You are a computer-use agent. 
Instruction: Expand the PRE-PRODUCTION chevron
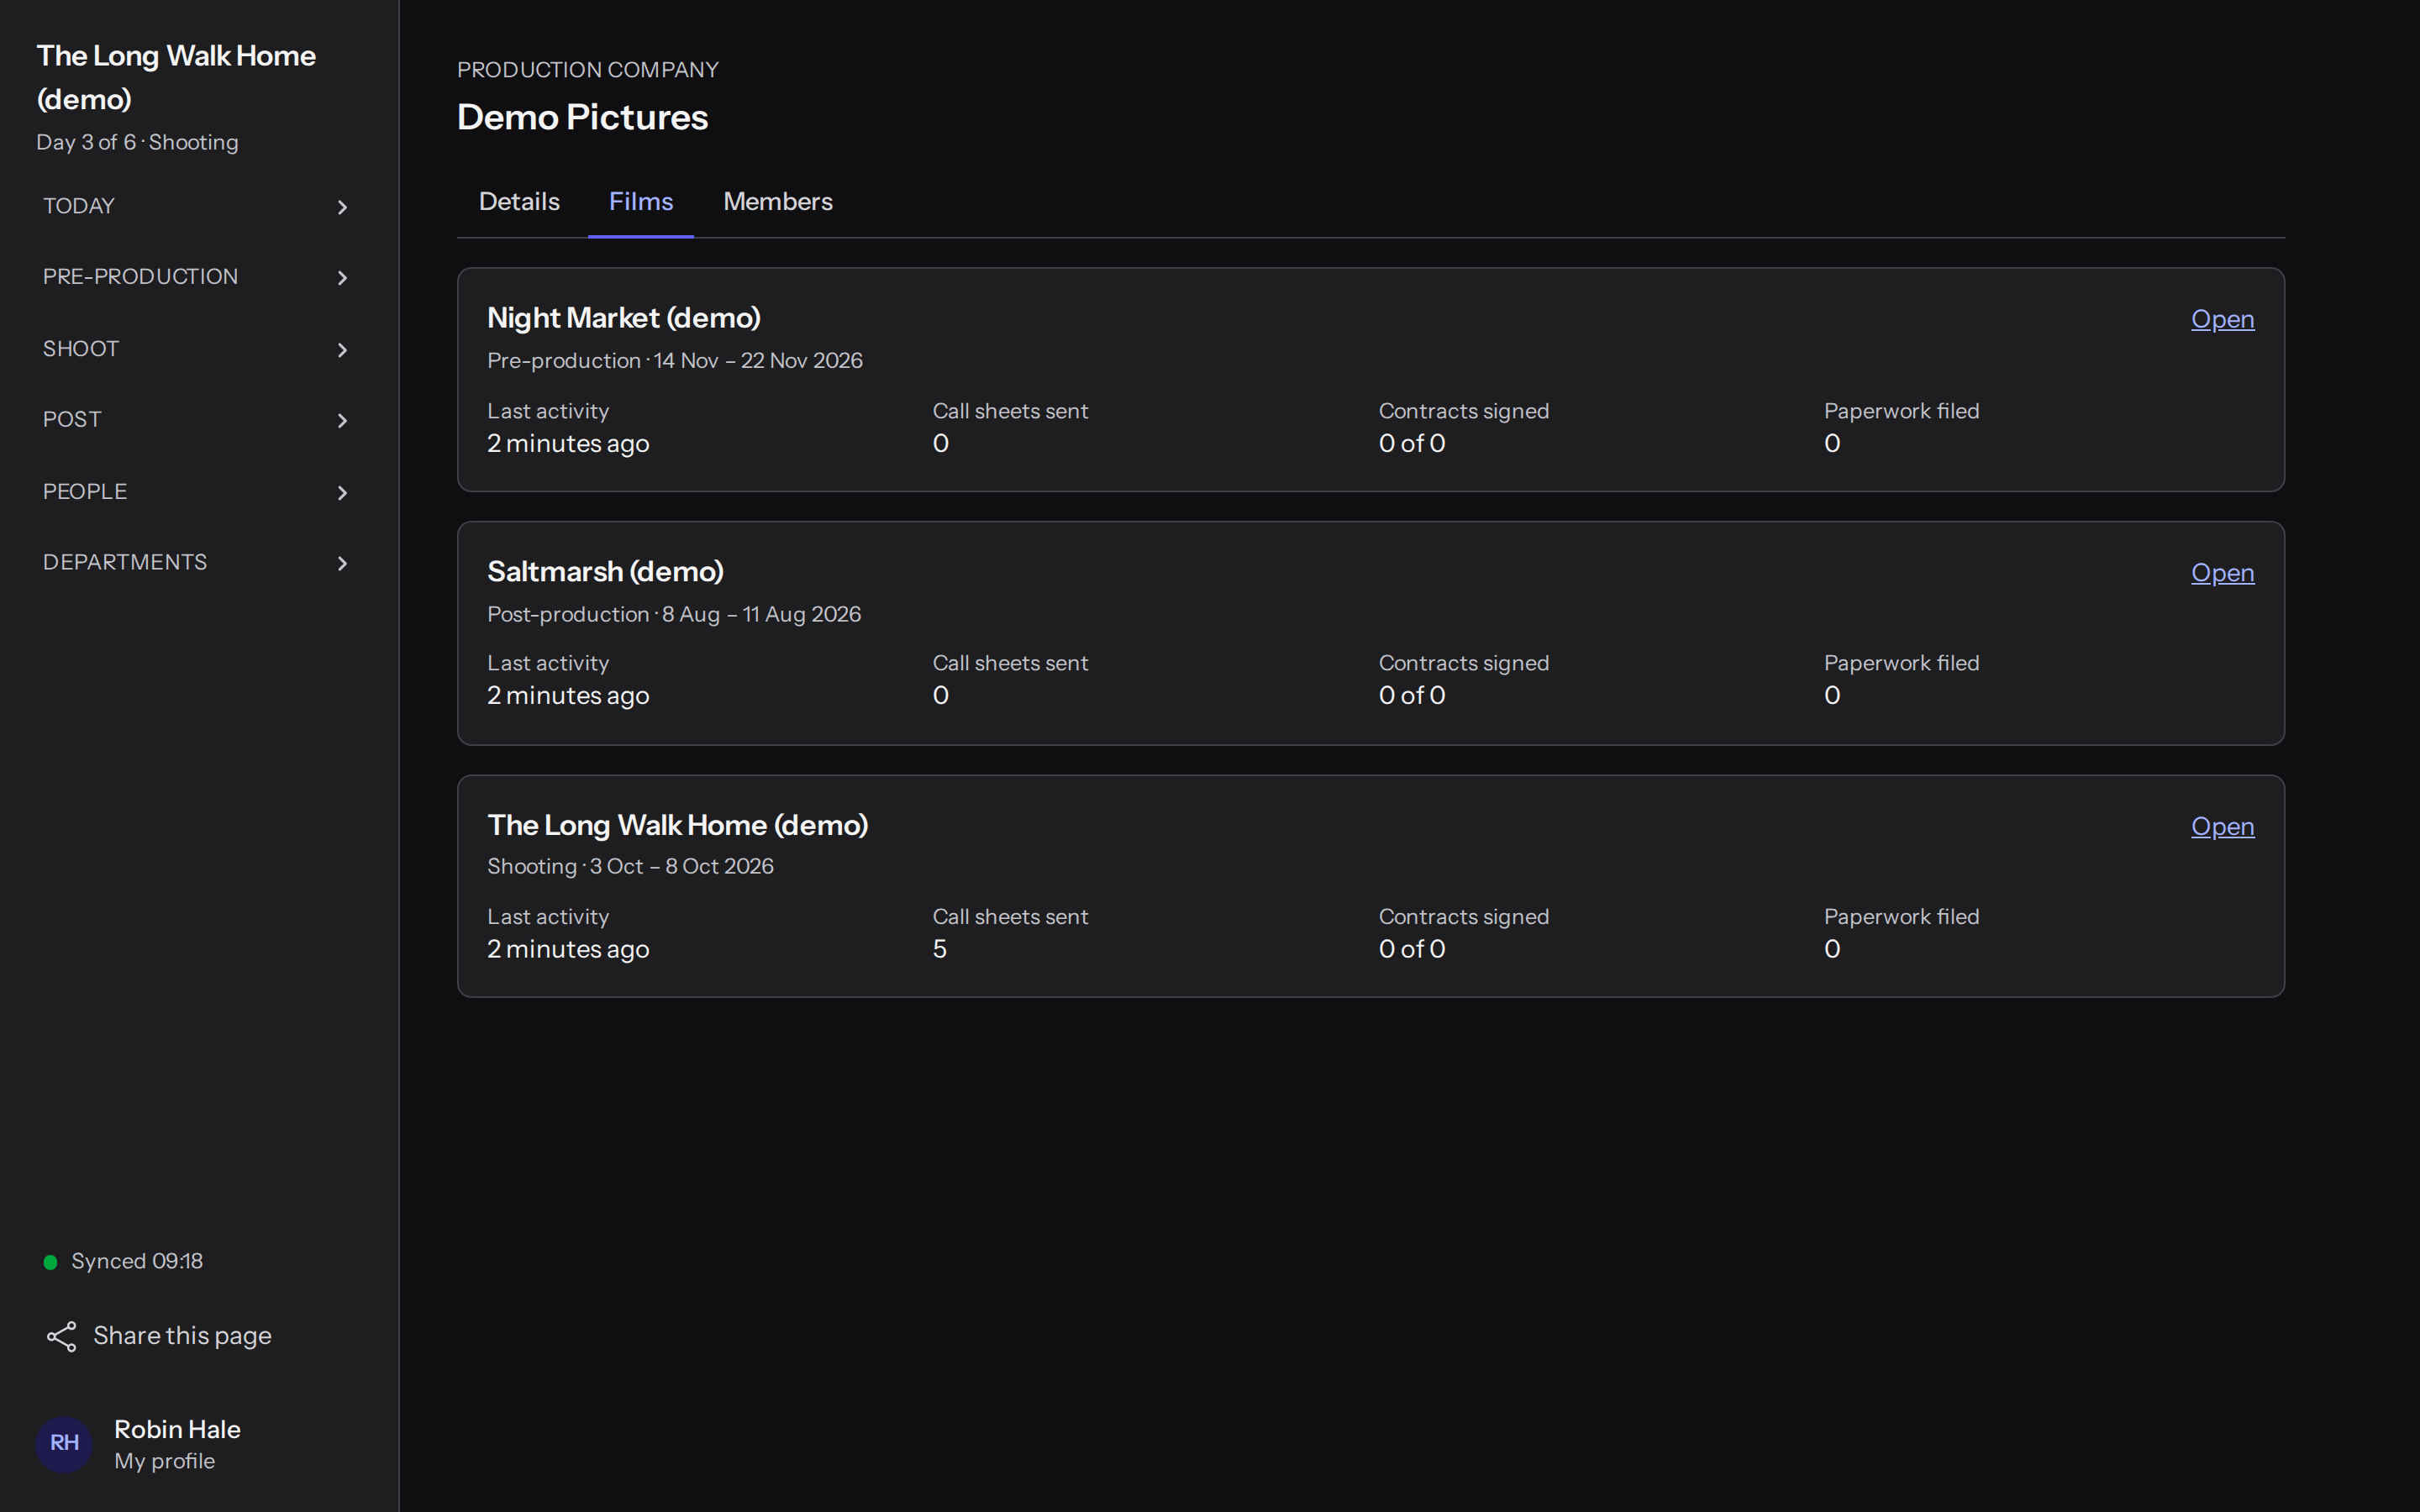click(342, 277)
